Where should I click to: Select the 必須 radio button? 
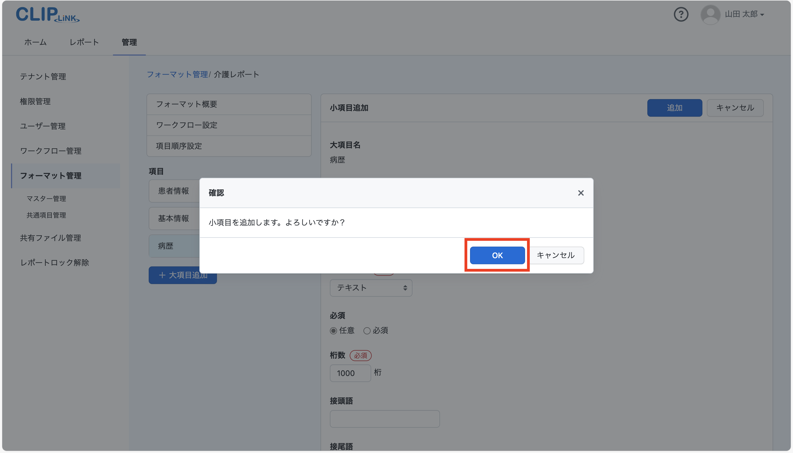pos(367,331)
